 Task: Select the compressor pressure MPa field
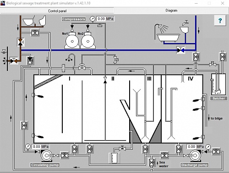(105, 19)
